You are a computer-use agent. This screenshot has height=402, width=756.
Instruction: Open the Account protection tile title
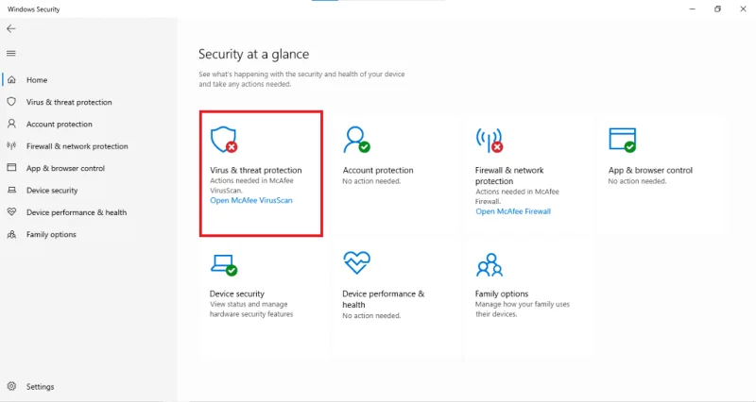coord(378,170)
